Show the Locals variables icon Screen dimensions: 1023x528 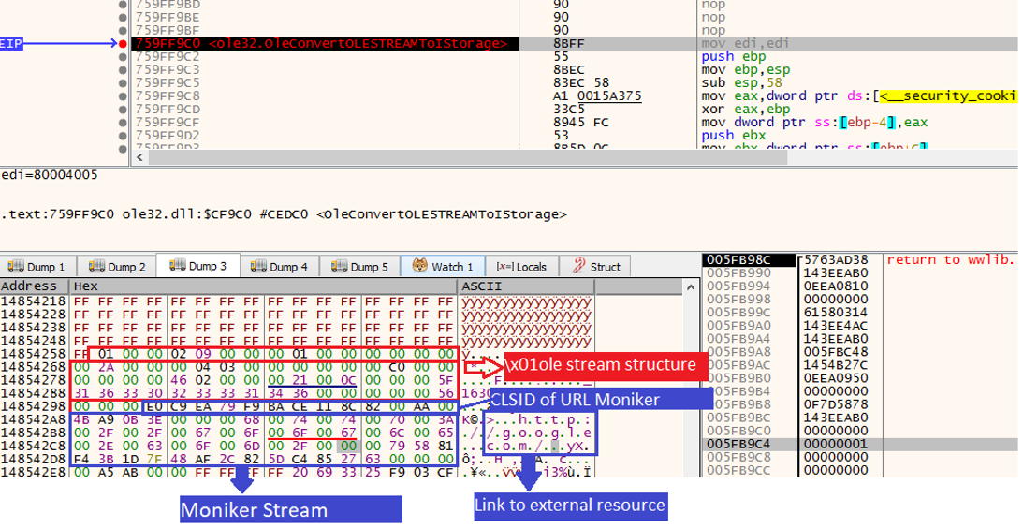coord(504,267)
